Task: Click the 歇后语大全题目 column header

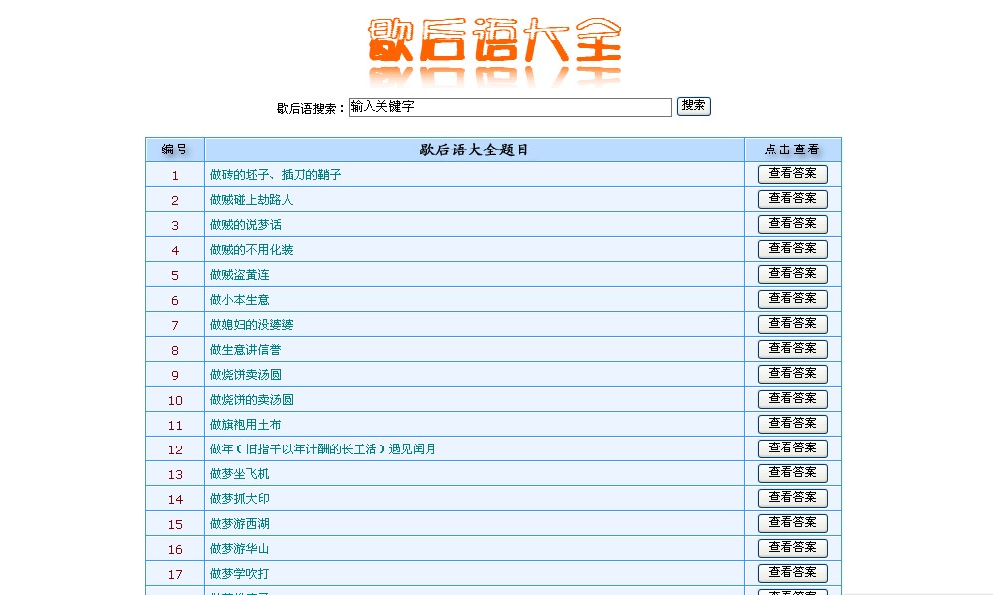Action: (x=474, y=149)
